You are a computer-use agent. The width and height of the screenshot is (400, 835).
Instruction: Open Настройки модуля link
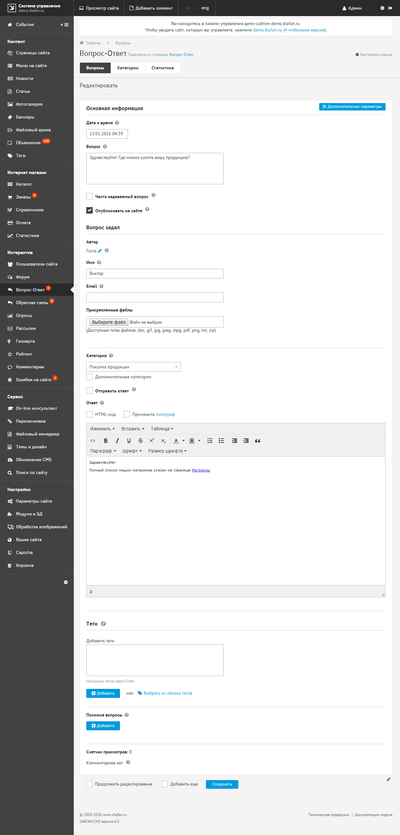pos(374,55)
